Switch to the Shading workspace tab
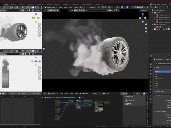This screenshot has width=171, height=128. pyautogui.click(x=49, y=5)
